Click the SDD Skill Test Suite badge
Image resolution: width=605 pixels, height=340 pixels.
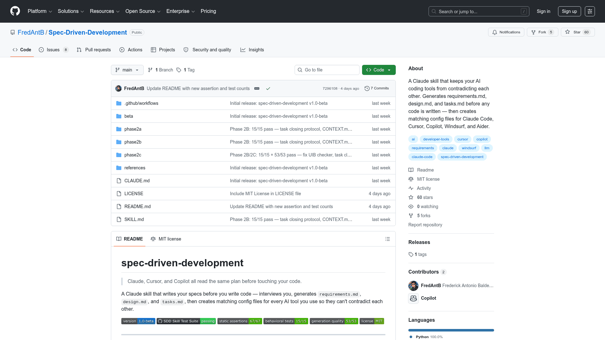186,321
